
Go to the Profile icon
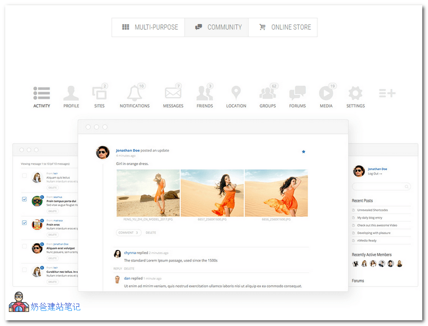[x=71, y=94]
